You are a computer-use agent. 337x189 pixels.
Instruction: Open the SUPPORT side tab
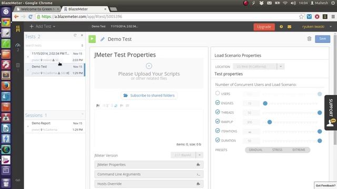tap(331, 113)
